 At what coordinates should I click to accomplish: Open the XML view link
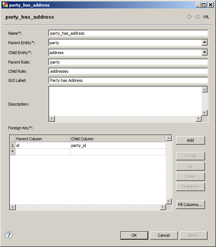tap(206, 17)
